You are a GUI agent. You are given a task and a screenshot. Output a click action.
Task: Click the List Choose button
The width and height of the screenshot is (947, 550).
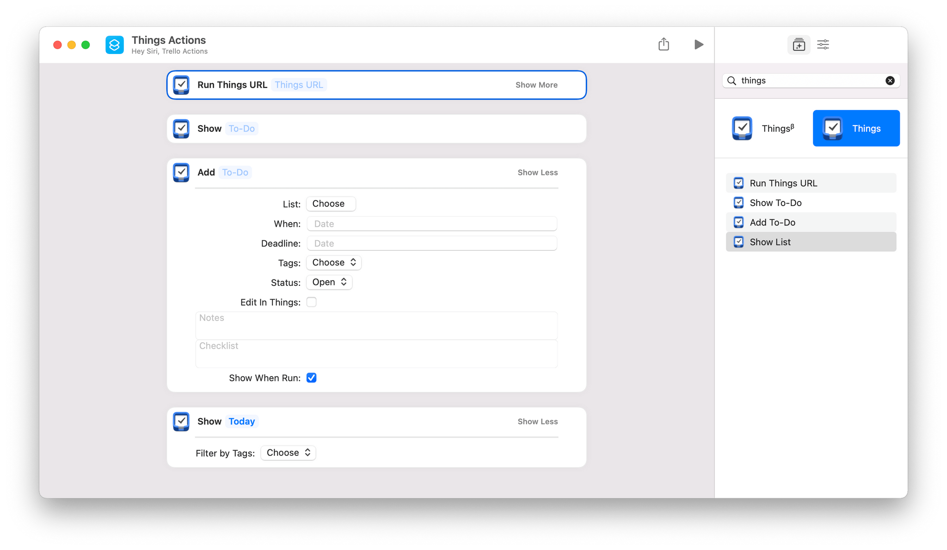330,204
